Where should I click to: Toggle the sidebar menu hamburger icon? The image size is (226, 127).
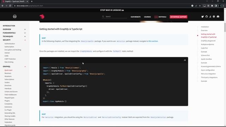15,17
